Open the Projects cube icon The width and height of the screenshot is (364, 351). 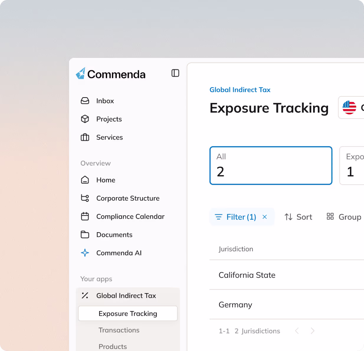(85, 119)
